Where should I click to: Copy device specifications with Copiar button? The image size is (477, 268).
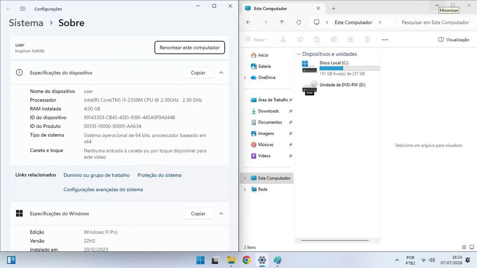click(198, 73)
